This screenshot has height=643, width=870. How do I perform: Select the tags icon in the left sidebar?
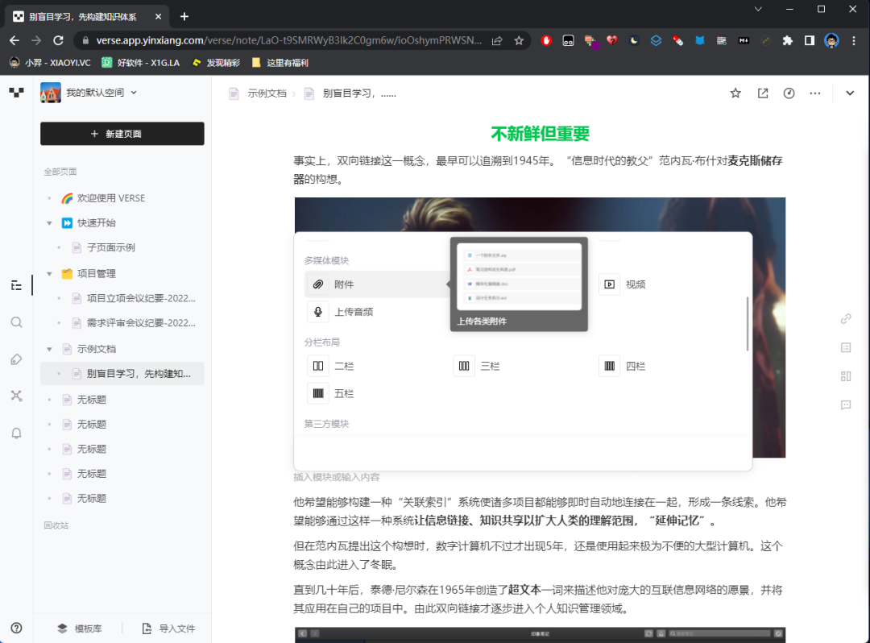pyautogui.click(x=16, y=359)
